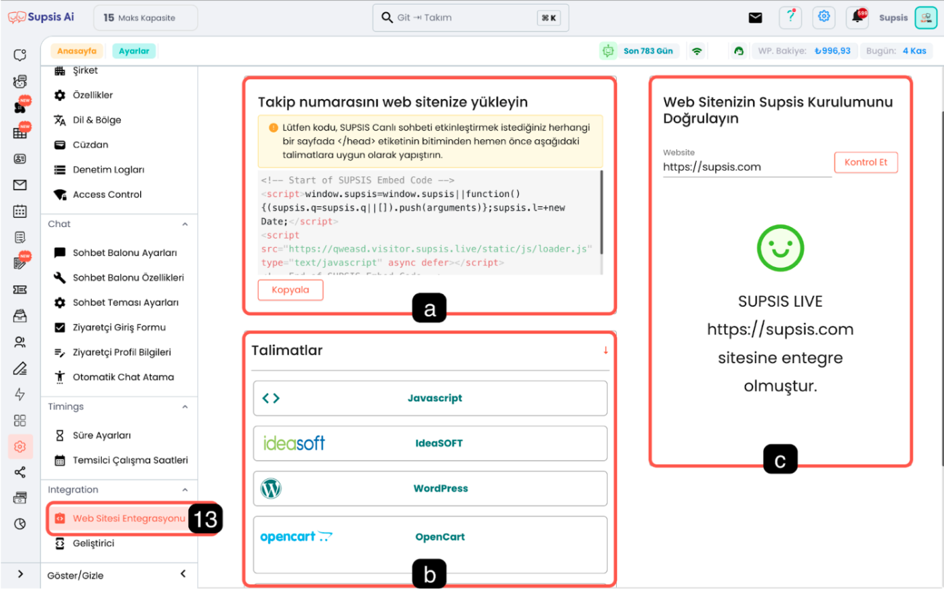Click the Kopyala button
Image resolution: width=944 pixels, height=590 pixels.
click(x=290, y=290)
